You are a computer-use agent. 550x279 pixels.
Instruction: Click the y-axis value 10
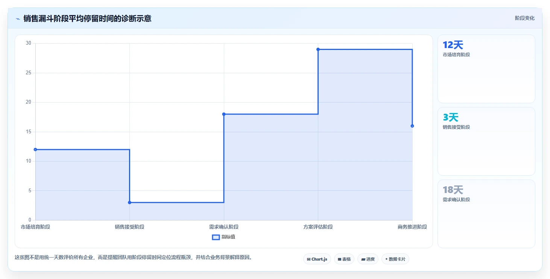pyautogui.click(x=29, y=161)
